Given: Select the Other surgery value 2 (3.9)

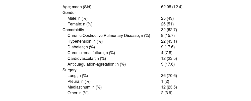Looking at the screenshot, I should (x=167, y=93).
